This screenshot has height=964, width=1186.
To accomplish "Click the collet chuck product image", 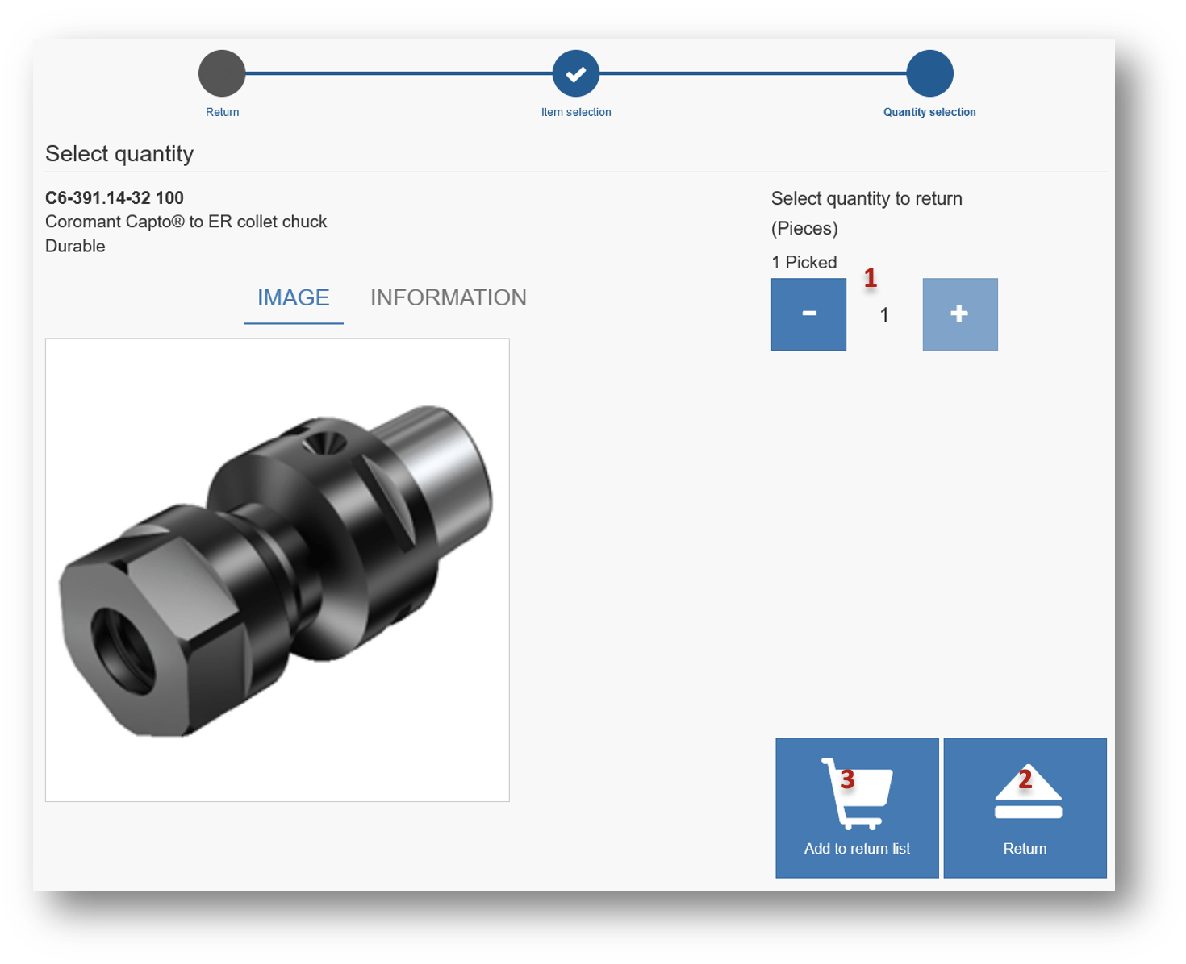I will coord(277,570).
